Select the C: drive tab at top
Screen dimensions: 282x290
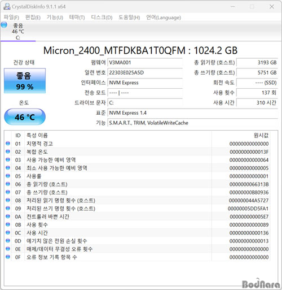coord(18,32)
